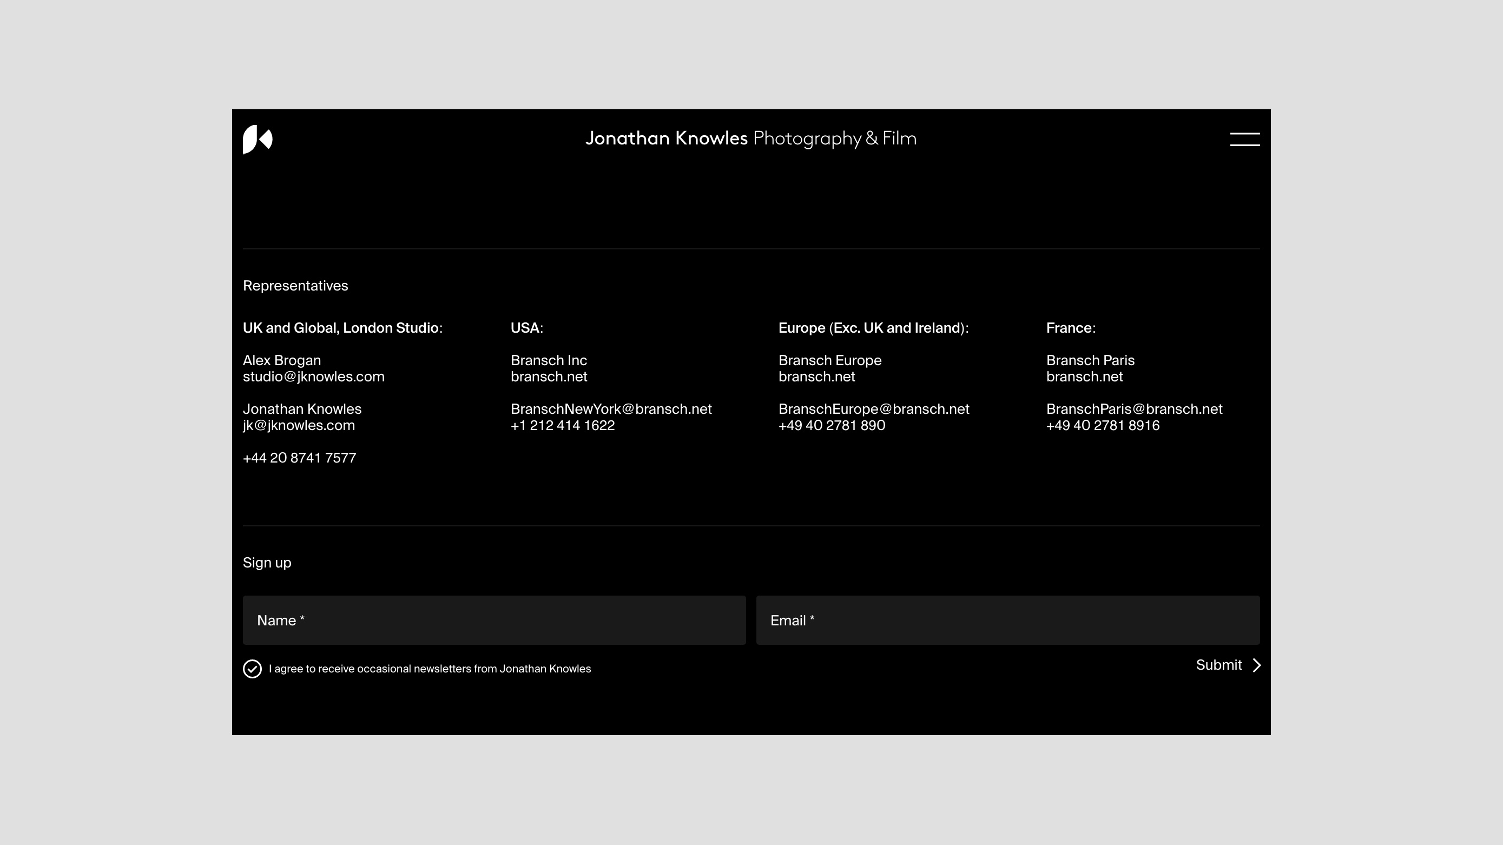This screenshot has width=1503, height=845.
Task: Click into the Name input field
Action: [x=493, y=620]
